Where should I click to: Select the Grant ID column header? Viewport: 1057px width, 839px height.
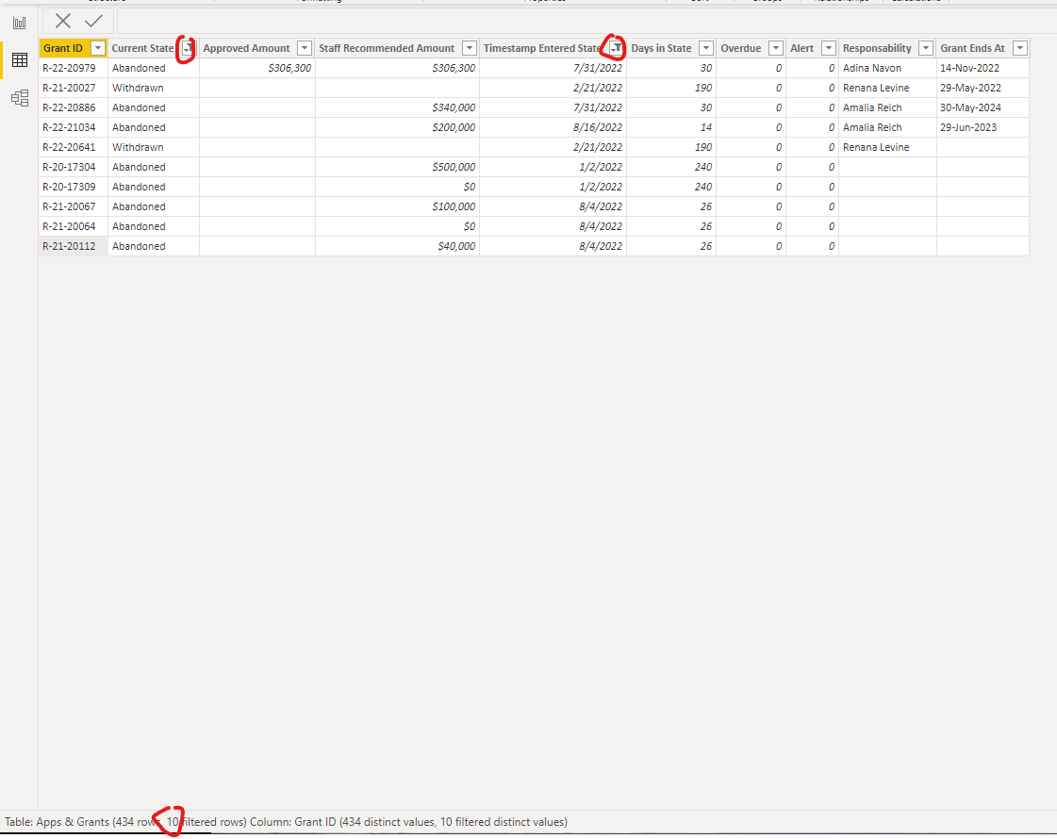click(x=63, y=48)
